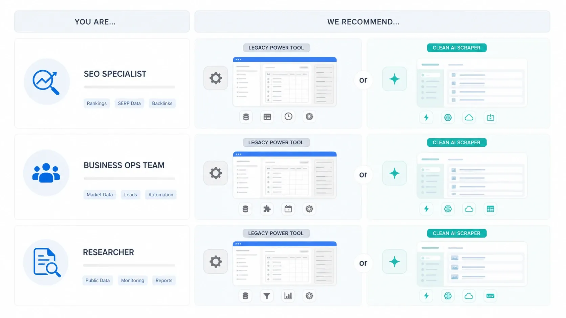Select the Leads tag
The image size is (566, 318).
[130, 195]
